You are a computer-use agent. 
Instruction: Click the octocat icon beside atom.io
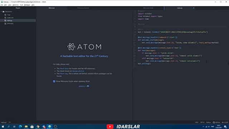tap(88, 86)
